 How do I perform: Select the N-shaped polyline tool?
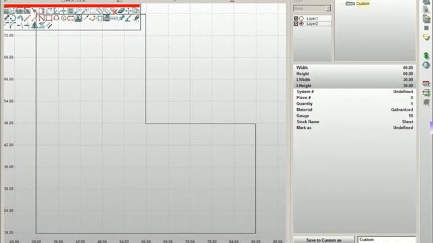pos(41,18)
